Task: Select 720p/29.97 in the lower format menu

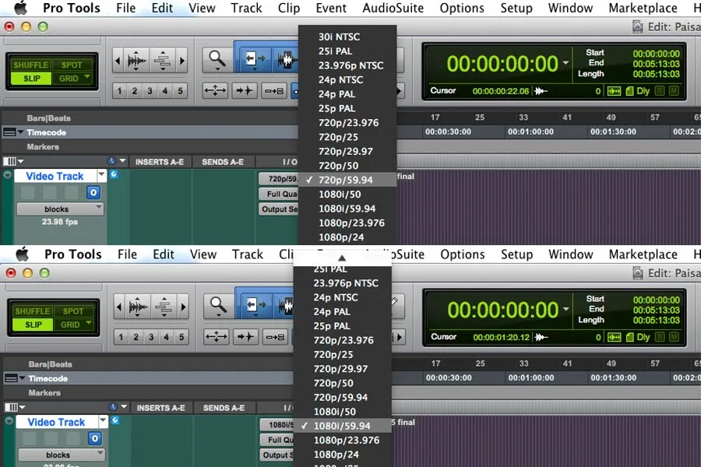Action: 343,369
